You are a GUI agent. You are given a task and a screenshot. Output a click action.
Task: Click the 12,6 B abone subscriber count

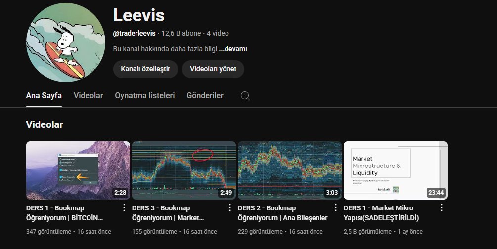tap(181, 33)
